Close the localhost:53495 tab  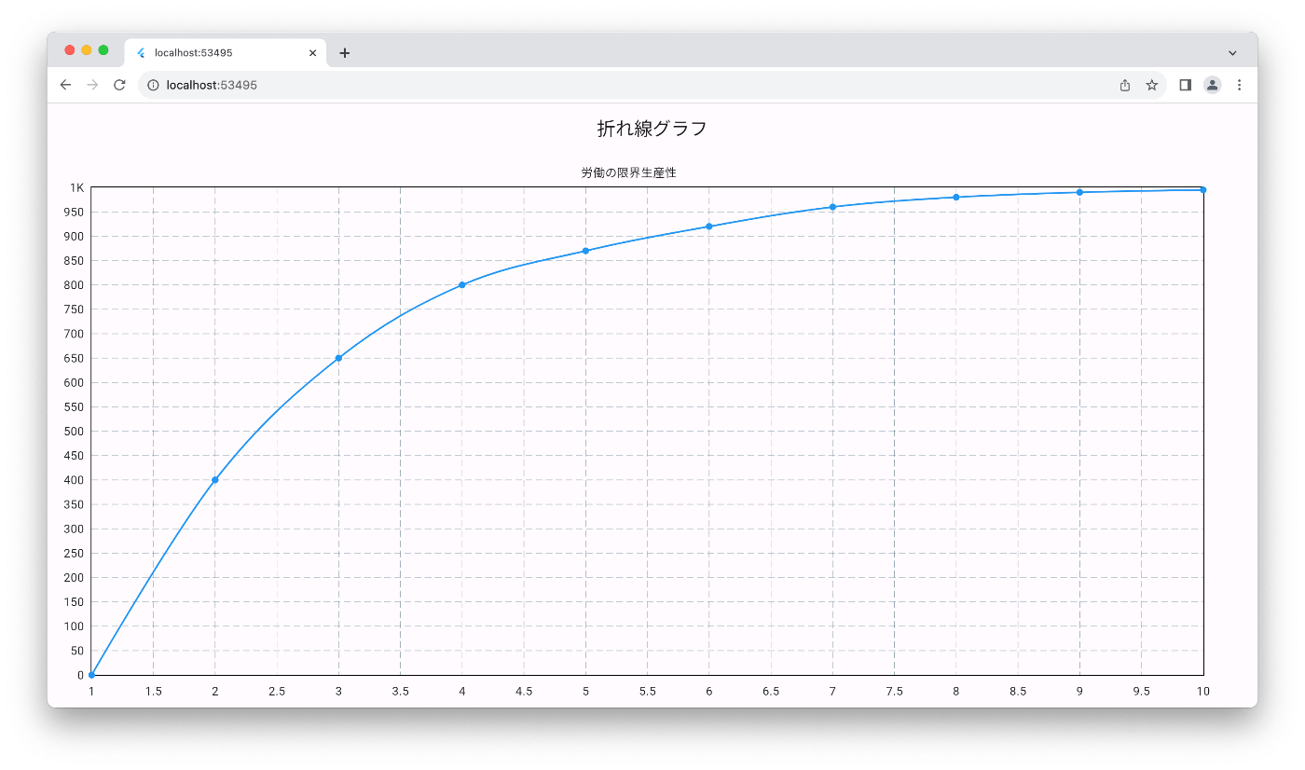[x=312, y=53]
